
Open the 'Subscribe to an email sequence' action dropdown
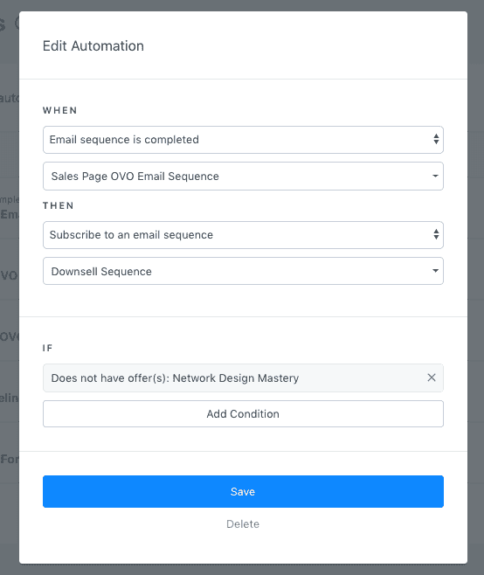(x=243, y=235)
